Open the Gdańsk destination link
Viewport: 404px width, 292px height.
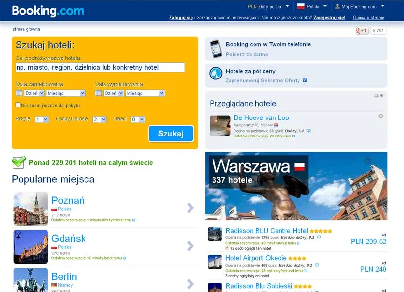(x=68, y=238)
